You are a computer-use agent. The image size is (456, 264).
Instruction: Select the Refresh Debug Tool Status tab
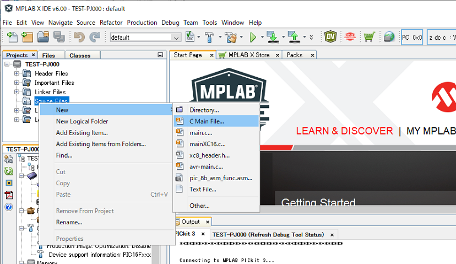click(268, 235)
